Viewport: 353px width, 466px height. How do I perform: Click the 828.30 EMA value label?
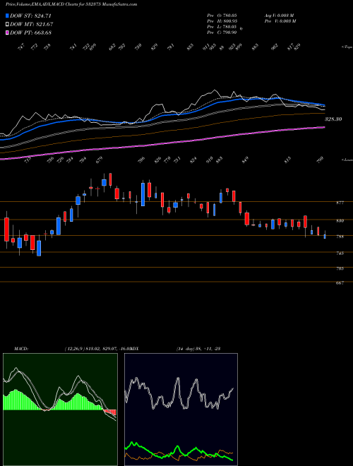333,119
